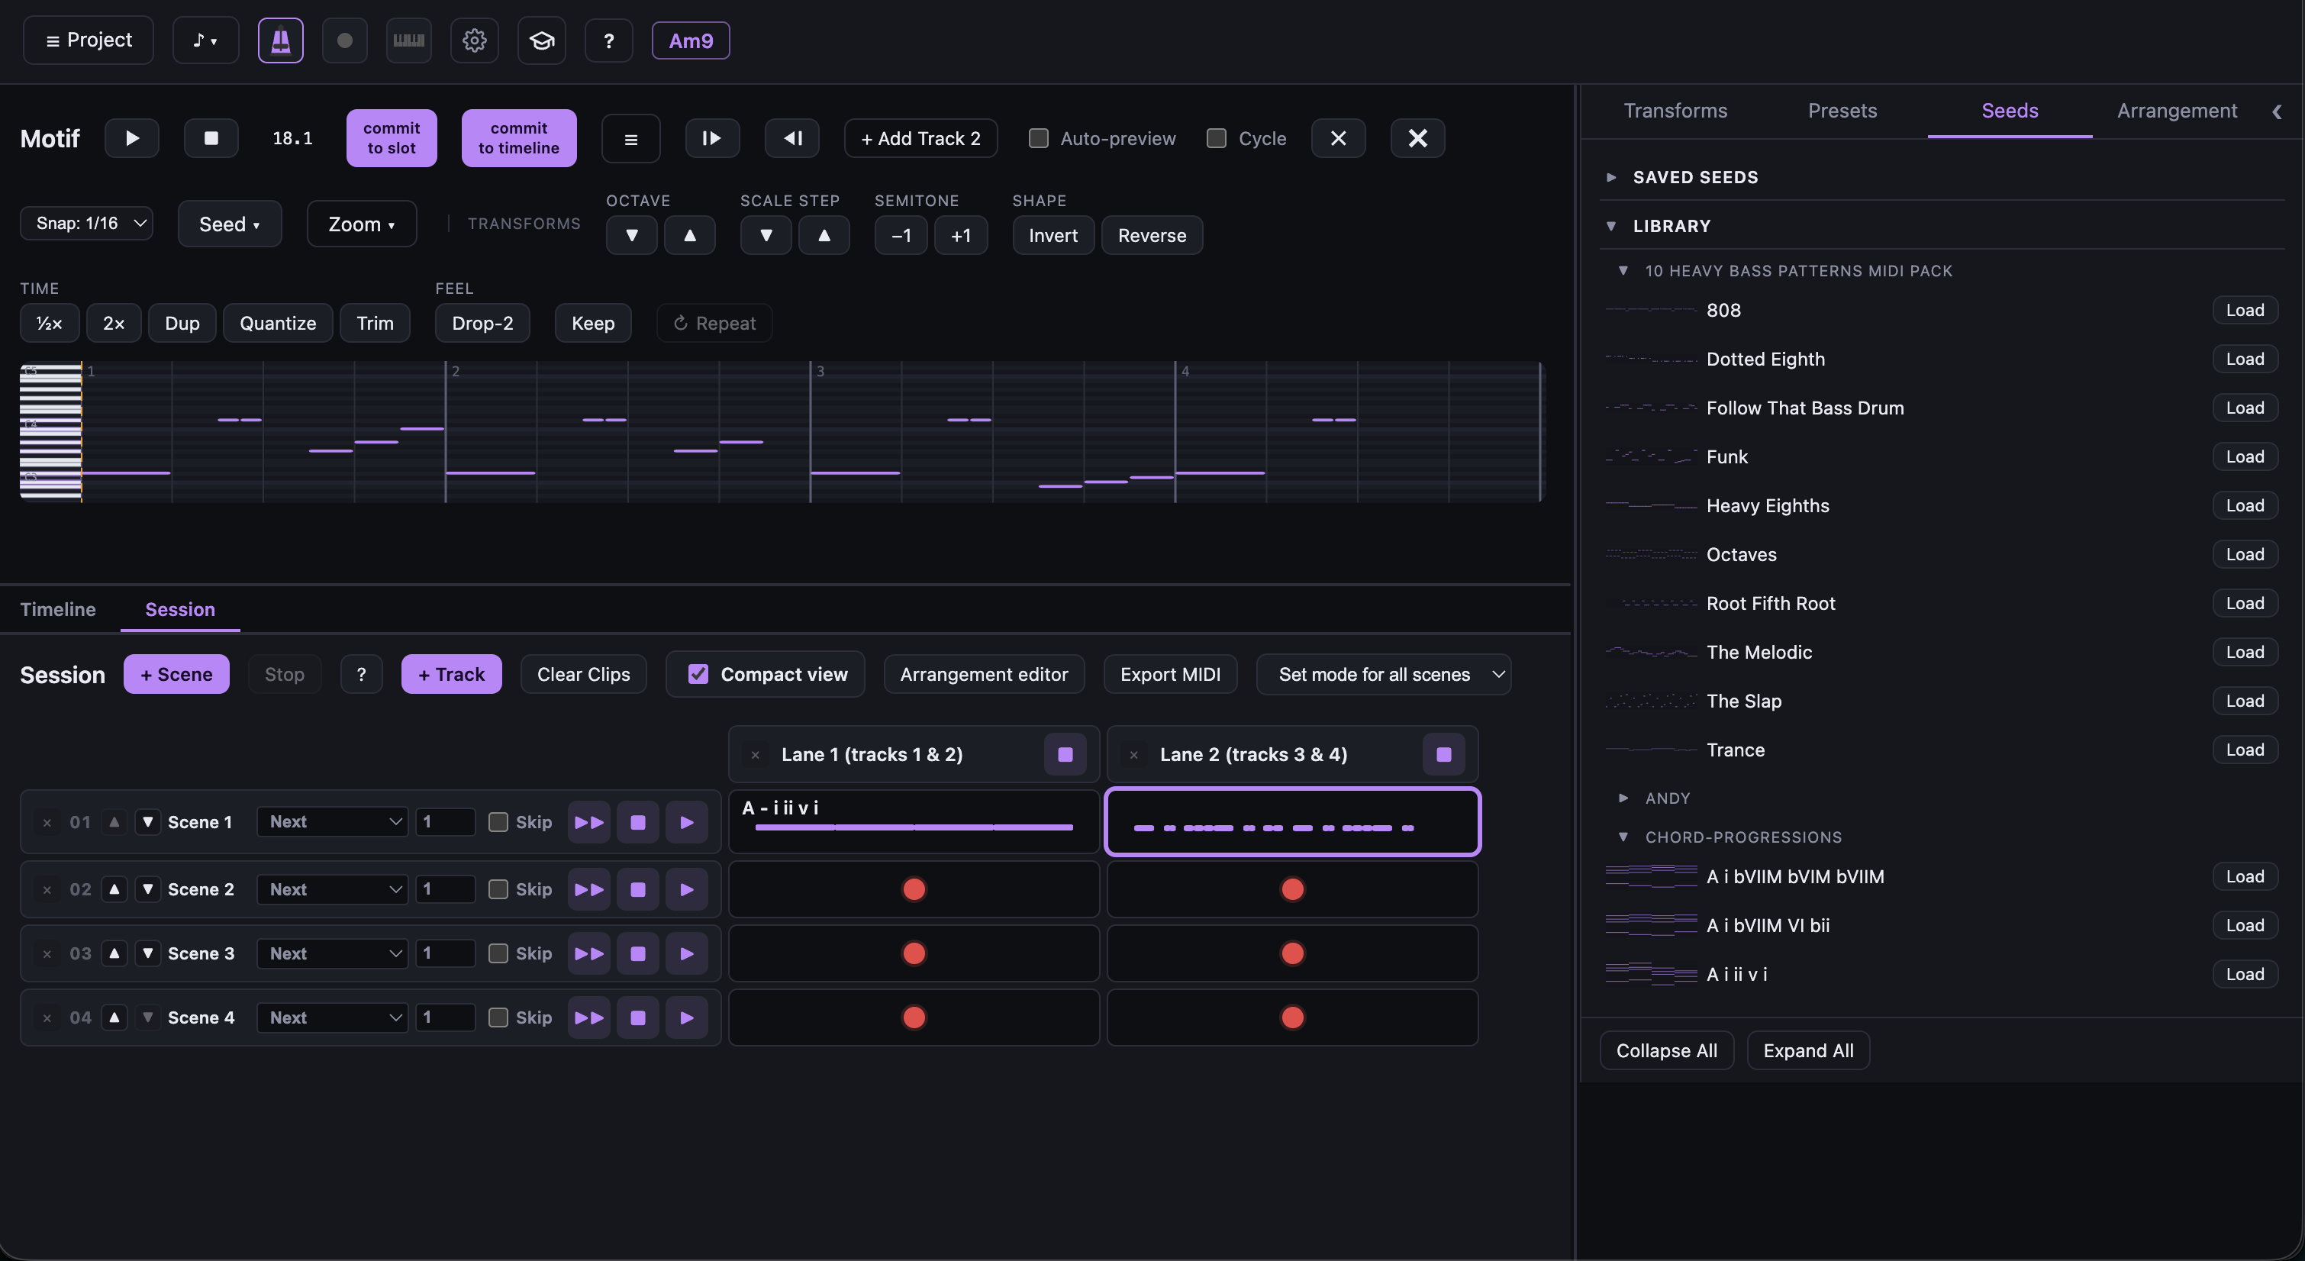
Task: Select the A - i ii v i clip
Action: 914,821
